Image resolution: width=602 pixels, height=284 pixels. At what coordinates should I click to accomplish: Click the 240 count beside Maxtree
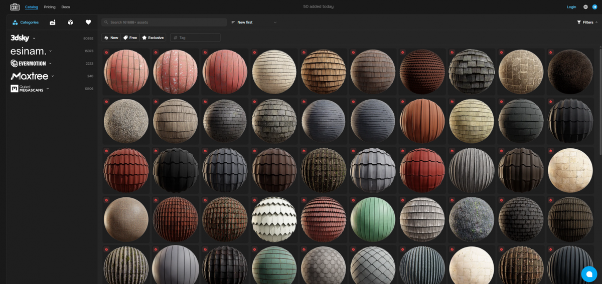tap(90, 76)
